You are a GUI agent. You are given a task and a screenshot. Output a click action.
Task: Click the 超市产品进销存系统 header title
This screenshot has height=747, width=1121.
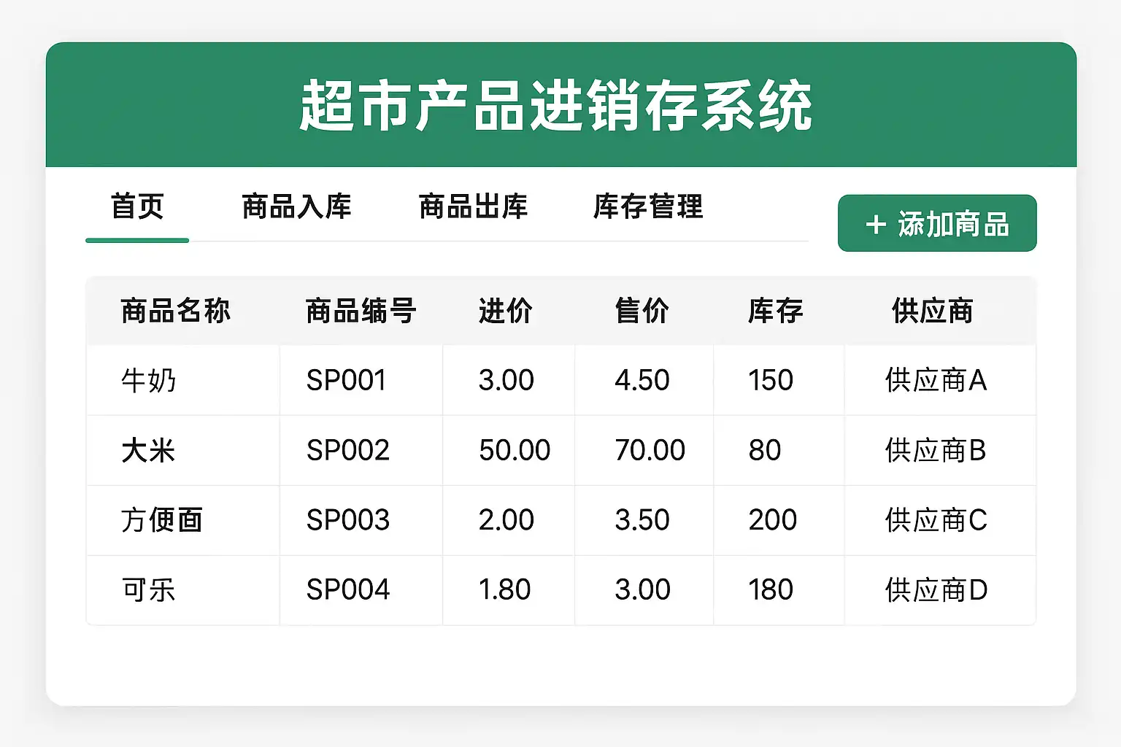pyautogui.click(x=556, y=107)
